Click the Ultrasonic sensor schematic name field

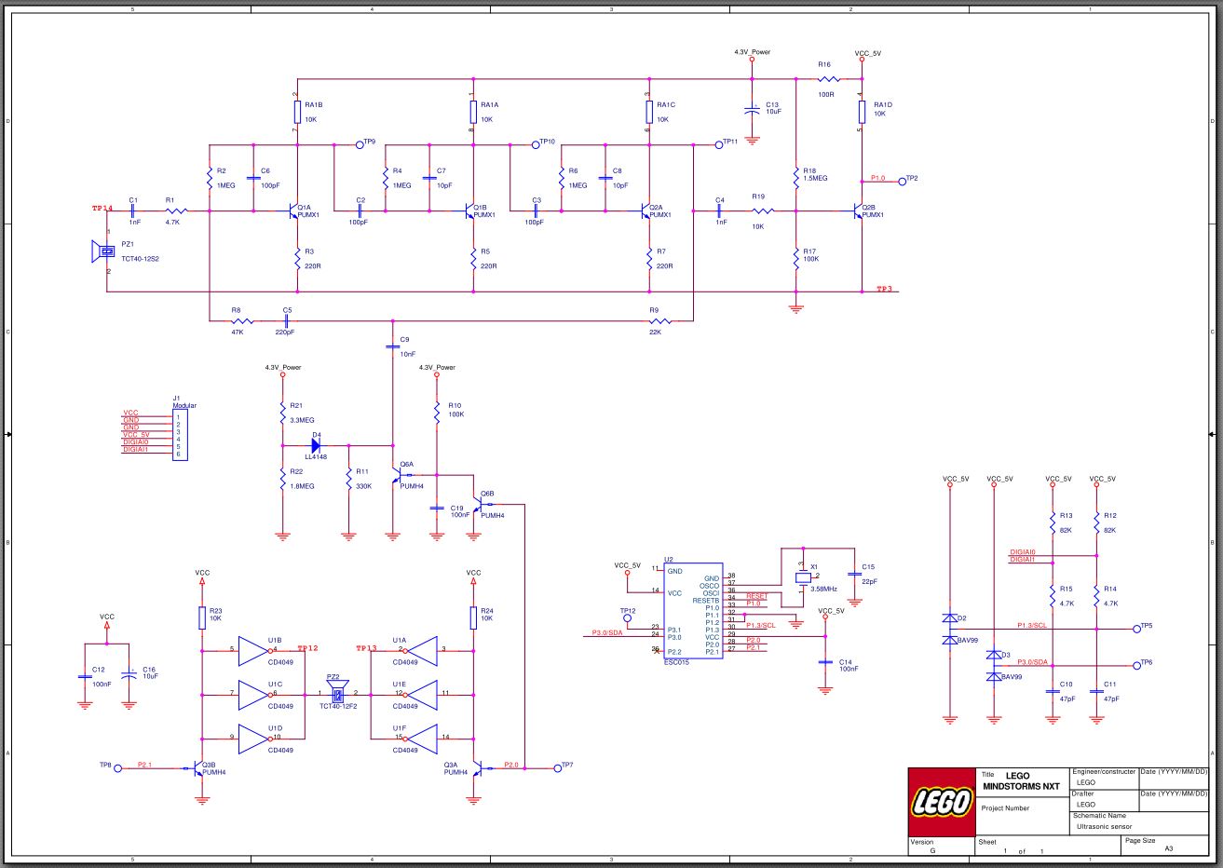coord(1104,825)
